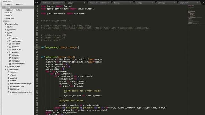Close the 'models.py — matches' tab via its X icon

(109, 3)
